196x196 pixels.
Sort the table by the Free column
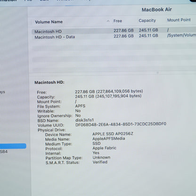118,21
